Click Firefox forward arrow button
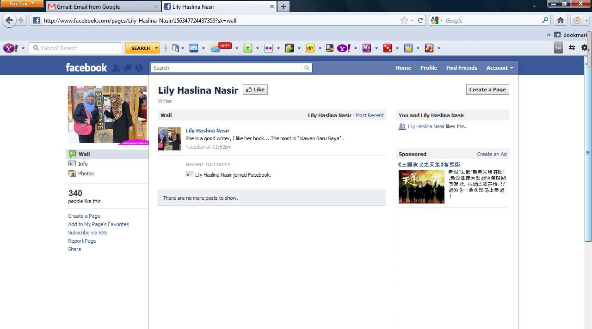Image resolution: width=592 pixels, height=329 pixels. 20,20
